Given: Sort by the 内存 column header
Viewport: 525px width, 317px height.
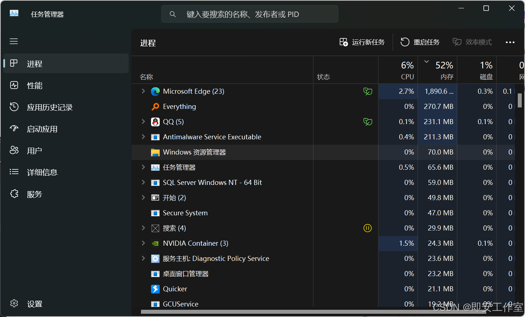Looking at the screenshot, I should coord(438,70).
